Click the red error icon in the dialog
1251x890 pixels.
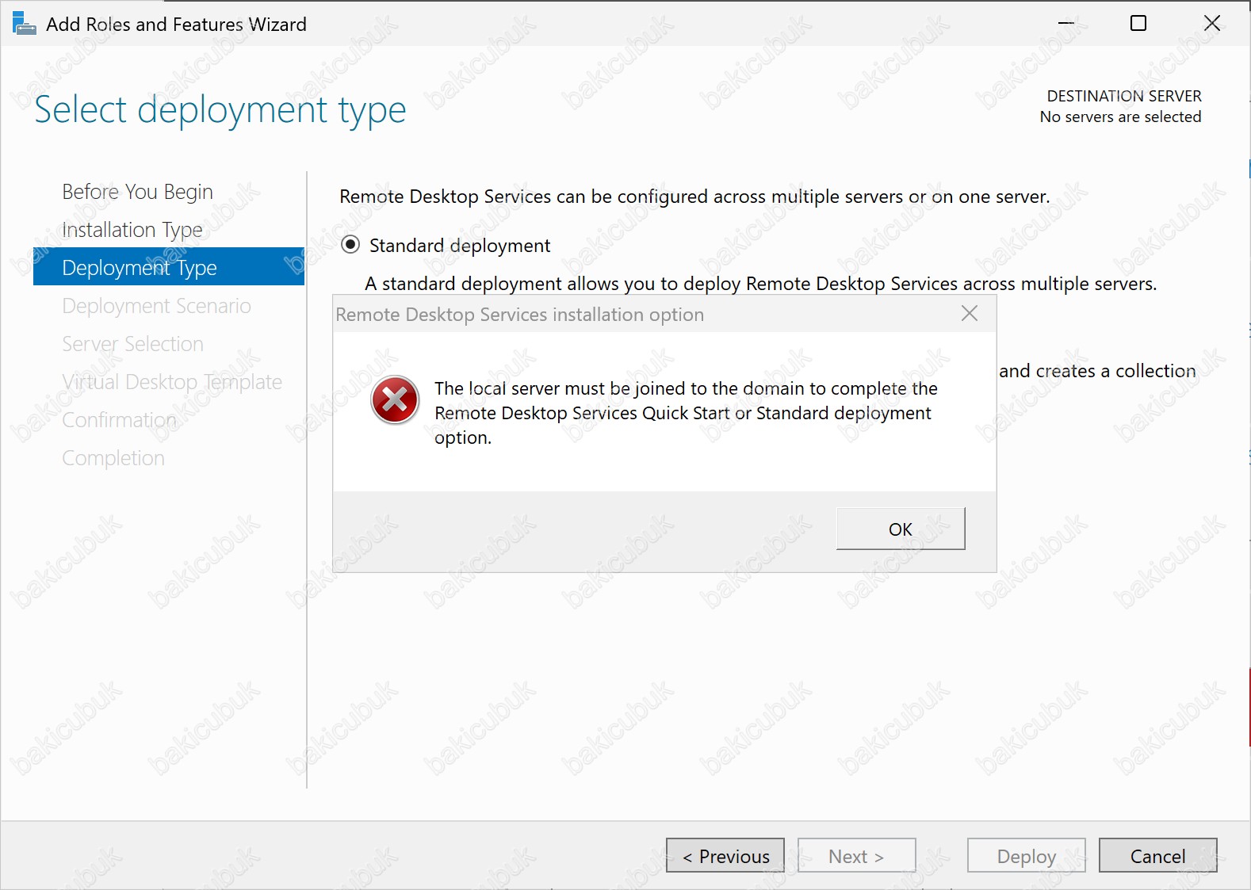pos(395,400)
